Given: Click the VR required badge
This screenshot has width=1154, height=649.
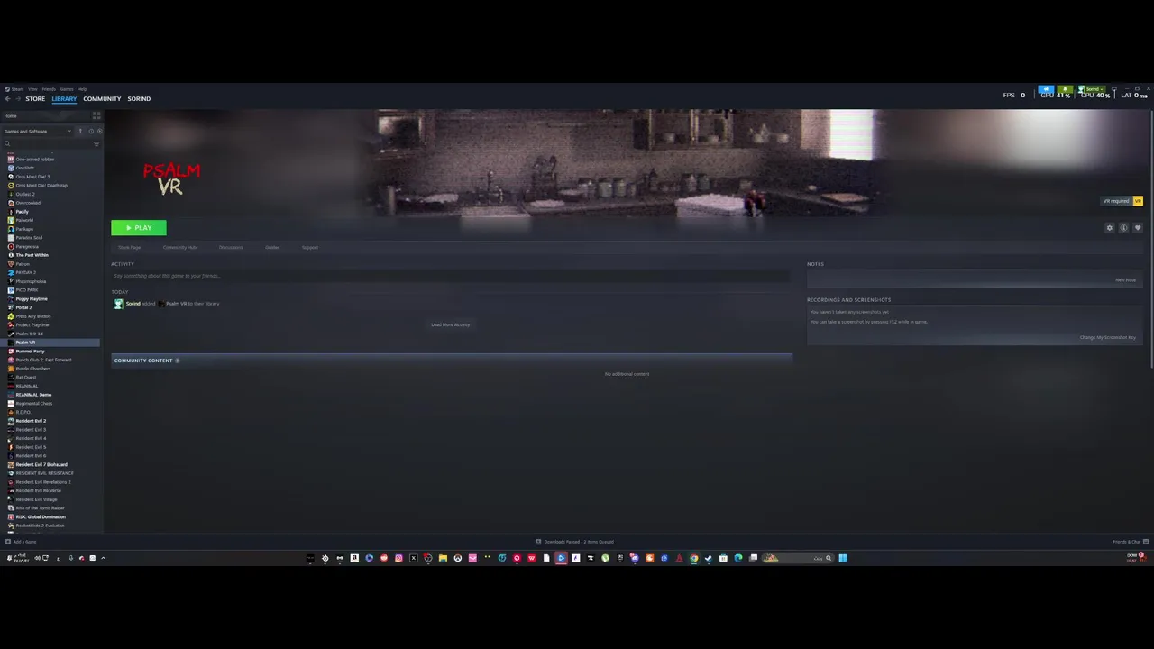Looking at the screenshot, I should (1122, 201).
